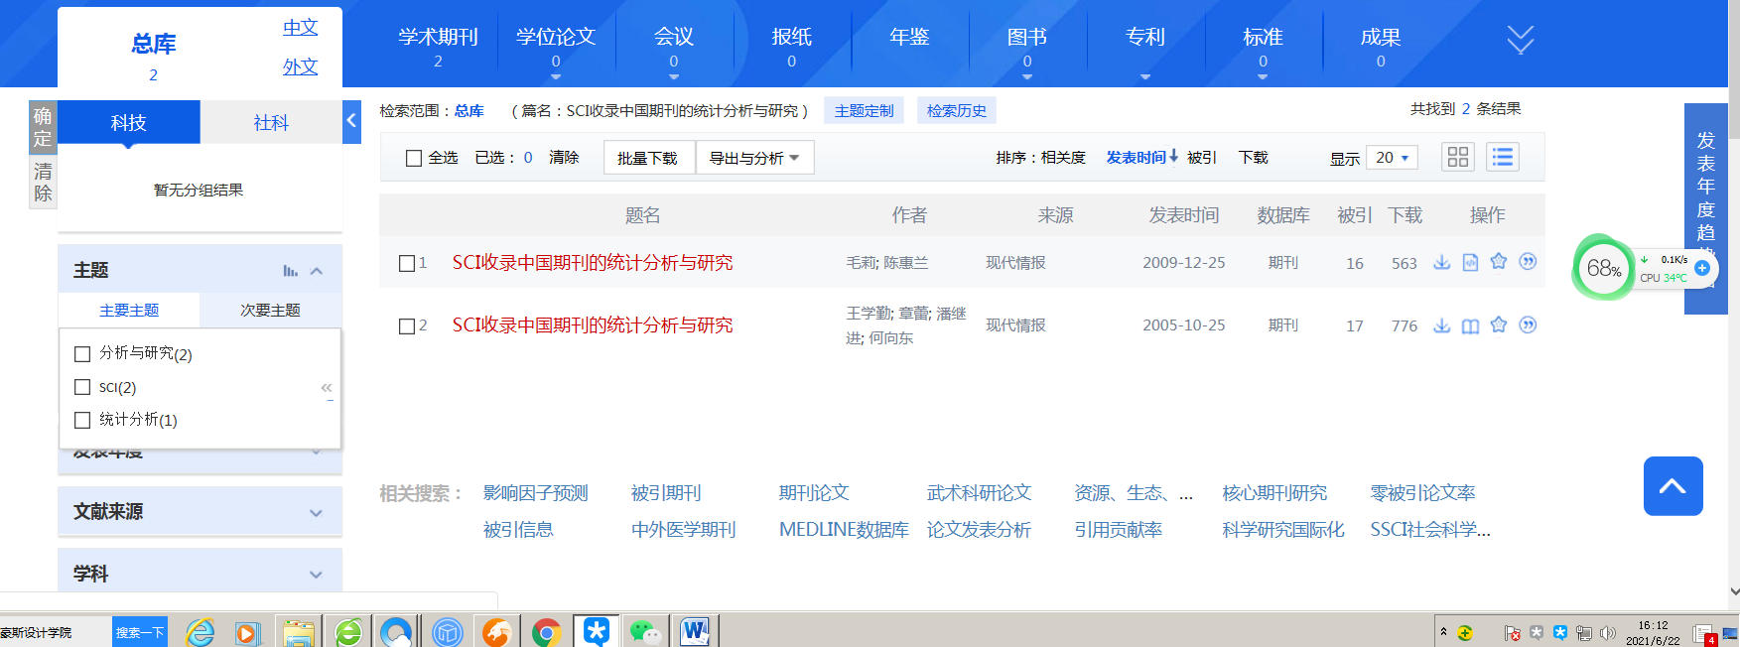Click 清除 to clear selected items
Viewport: 1740px width, 647px height.
(x=564, y=158)
